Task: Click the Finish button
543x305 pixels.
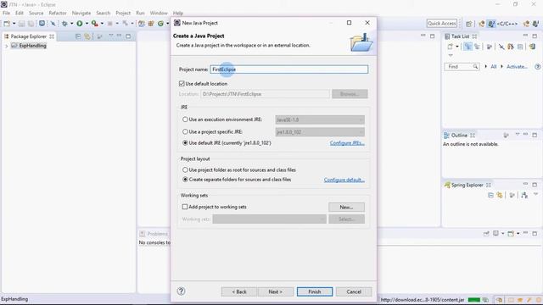Action: coord(315,291)
